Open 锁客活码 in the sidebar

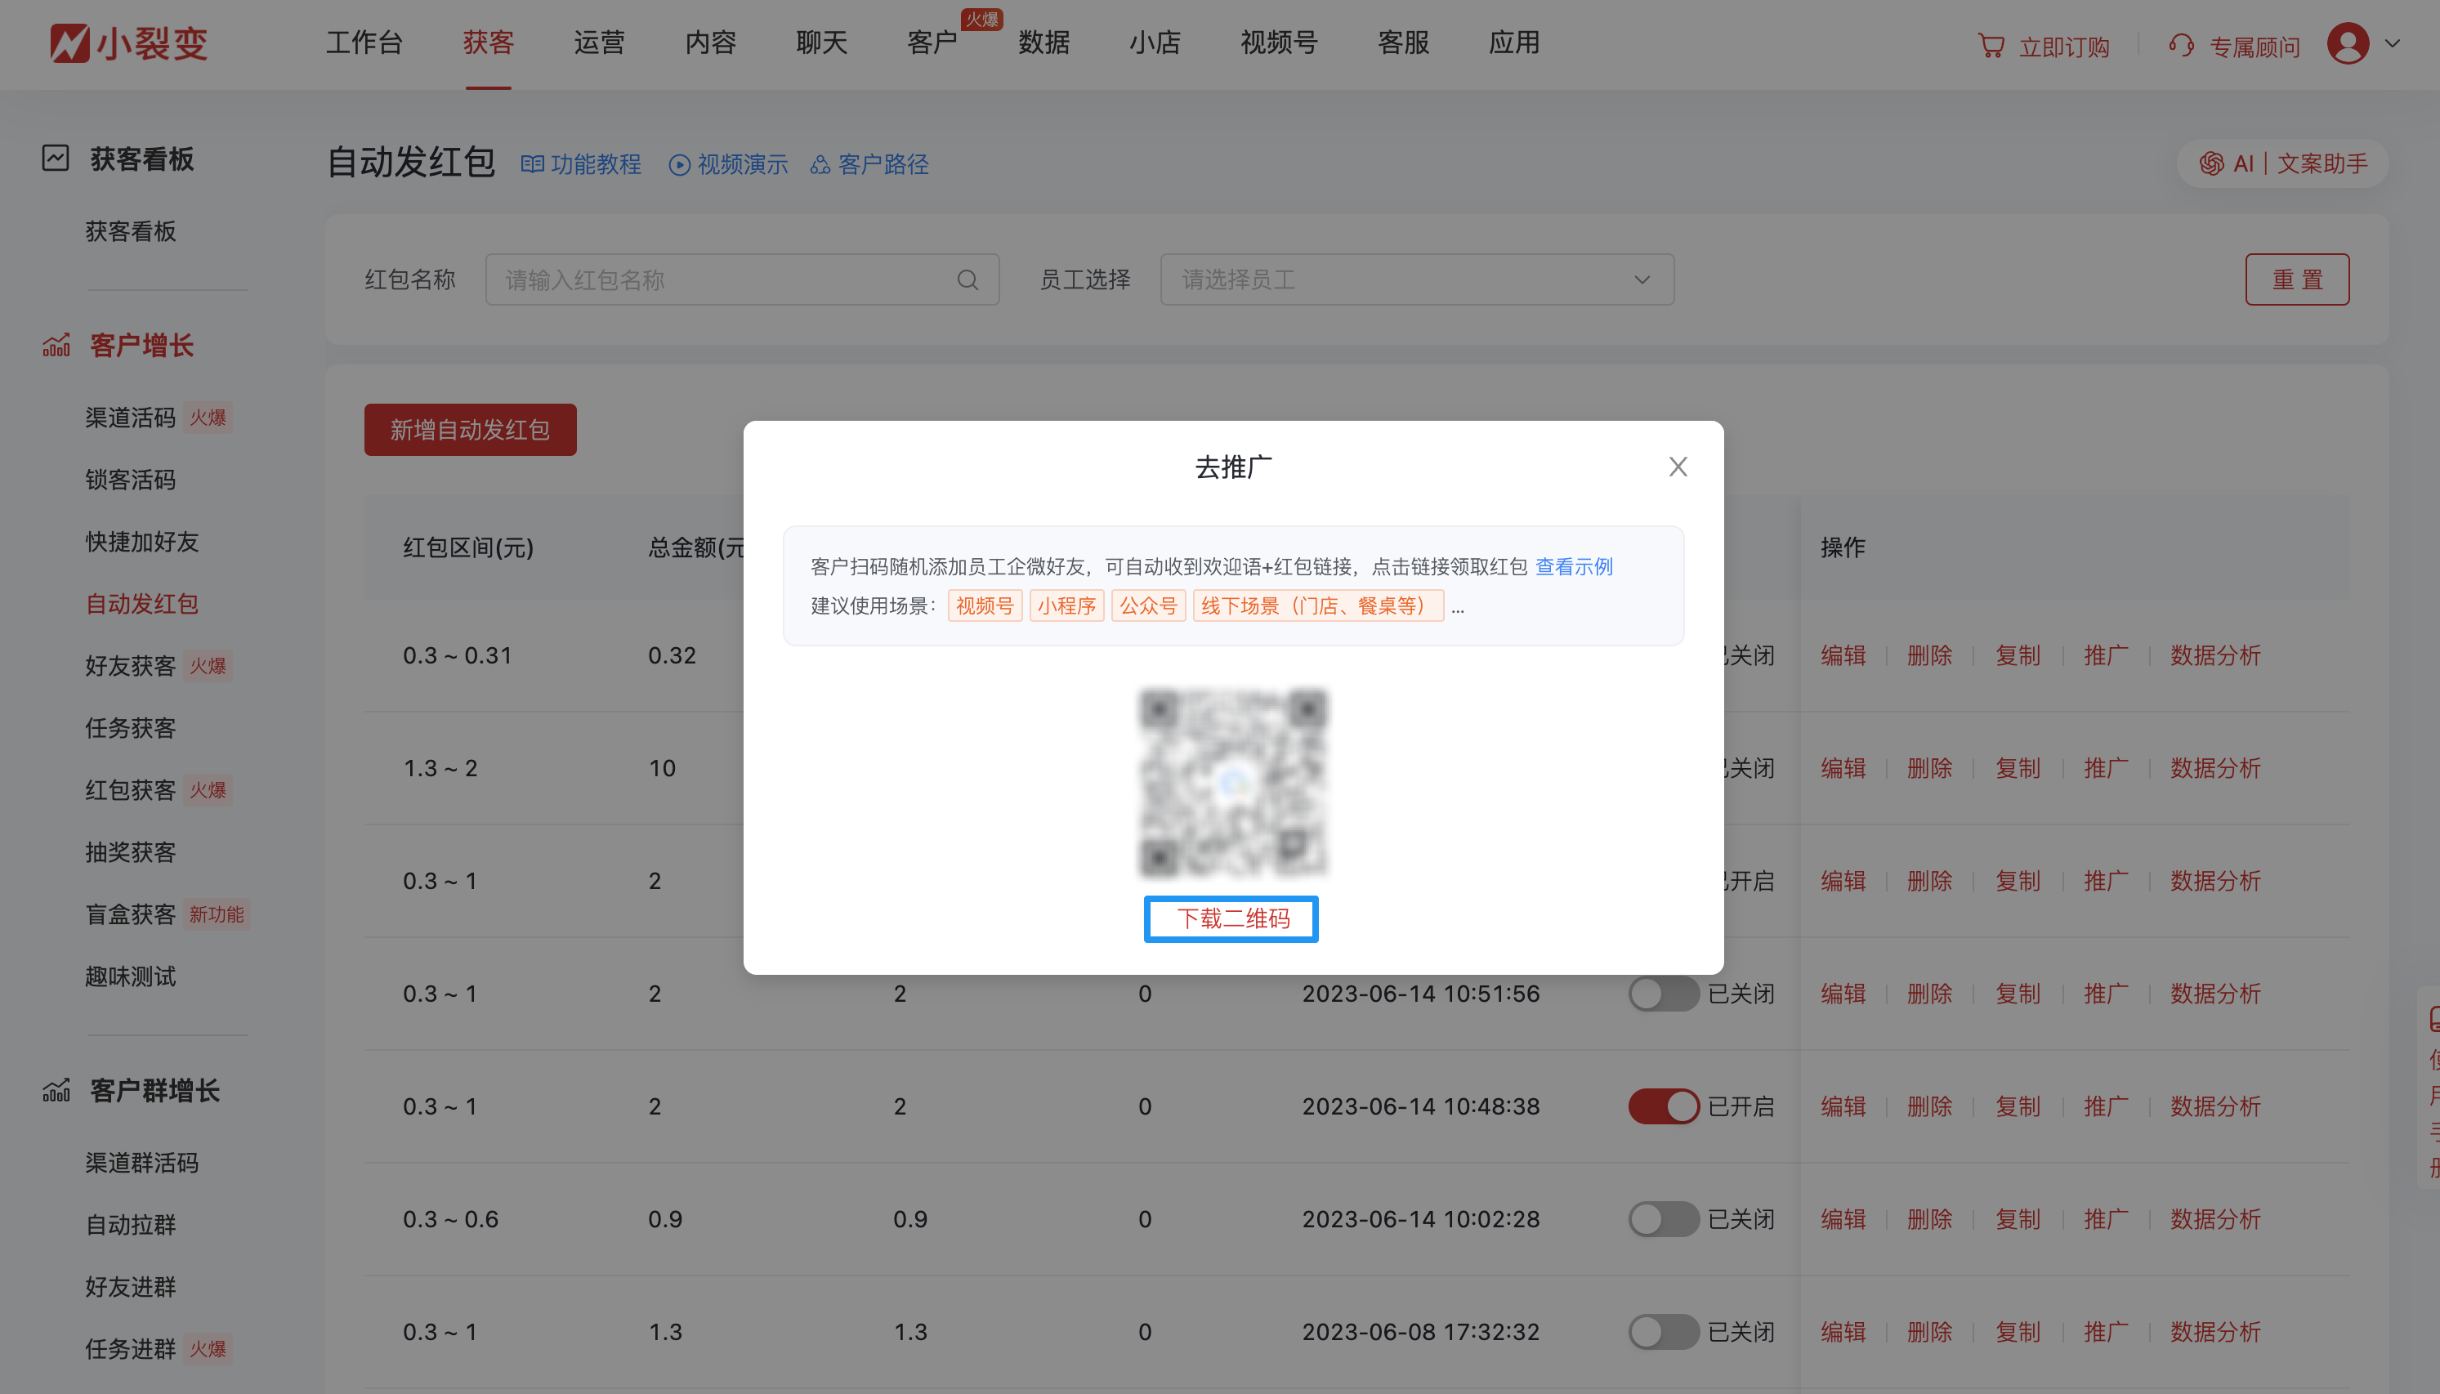[130, 480]
